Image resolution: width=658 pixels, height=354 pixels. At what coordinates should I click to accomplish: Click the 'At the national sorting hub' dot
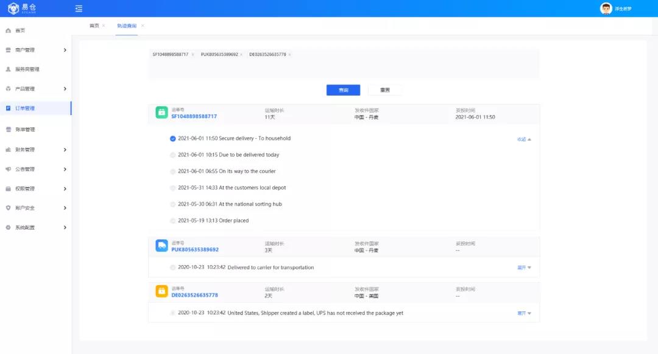(173, 204)
